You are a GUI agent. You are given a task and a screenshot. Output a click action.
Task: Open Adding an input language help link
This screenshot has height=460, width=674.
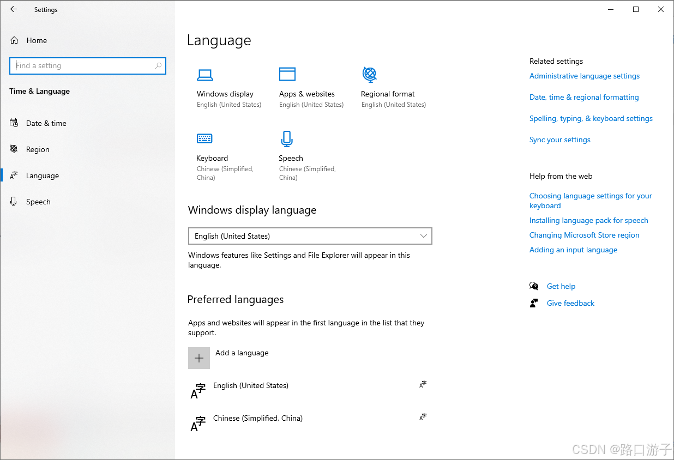[573, 250]
